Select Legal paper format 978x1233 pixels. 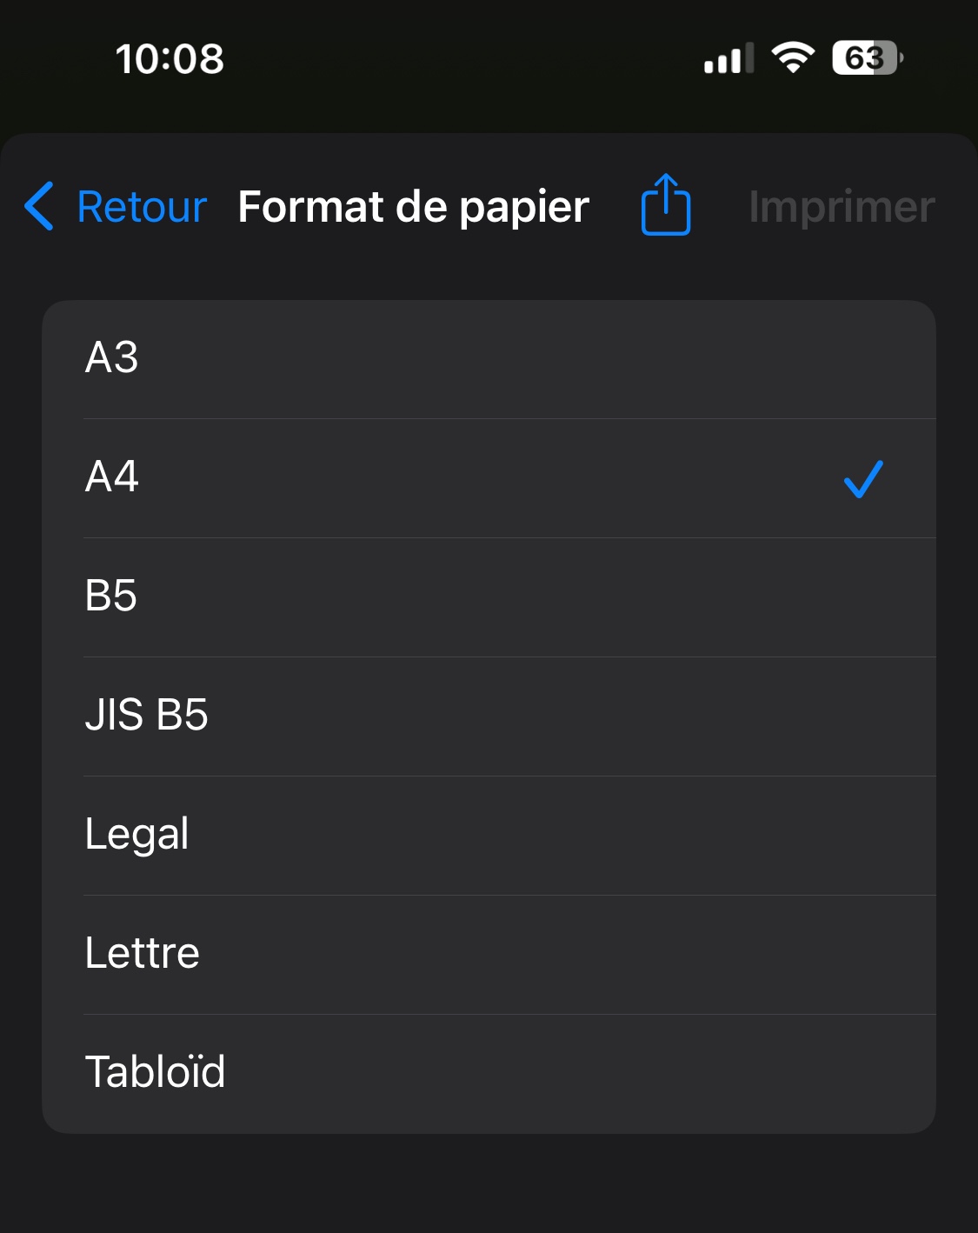click(x=136, y=835)
